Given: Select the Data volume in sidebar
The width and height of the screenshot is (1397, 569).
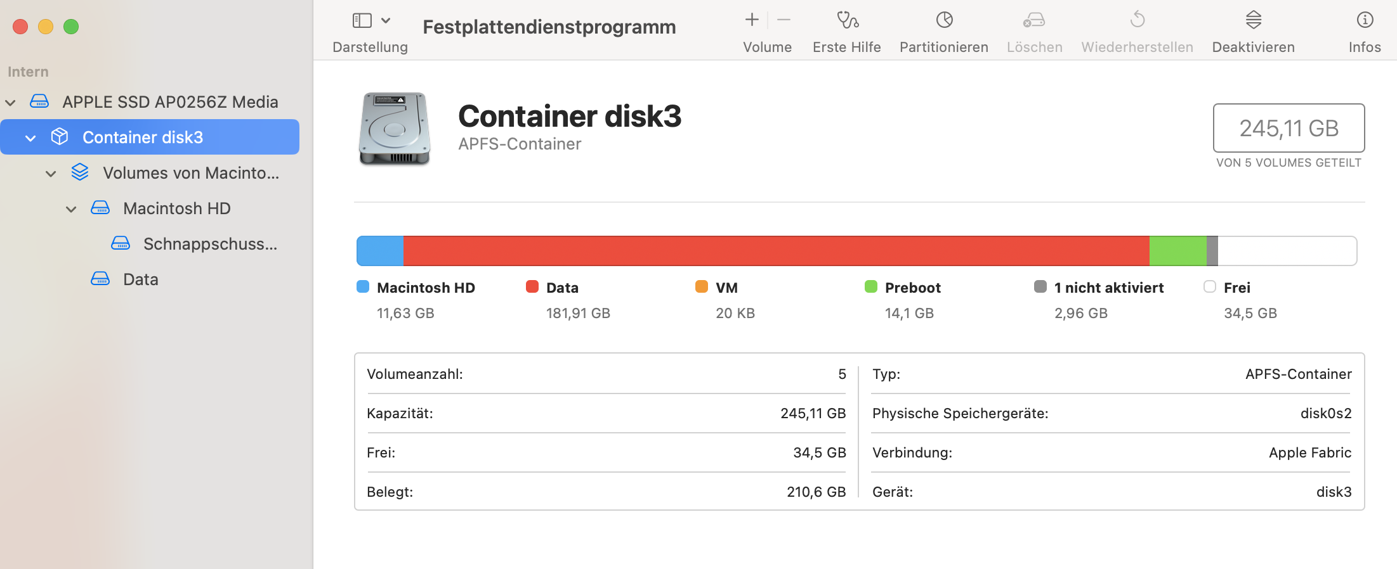Looking at the screenshot, I should (x=140, y=279).
